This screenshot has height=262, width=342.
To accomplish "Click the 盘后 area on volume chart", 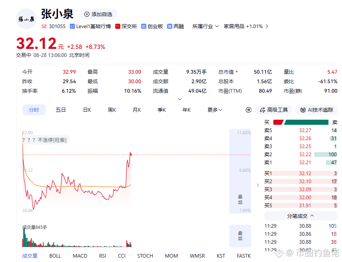I will coord(240,236).
